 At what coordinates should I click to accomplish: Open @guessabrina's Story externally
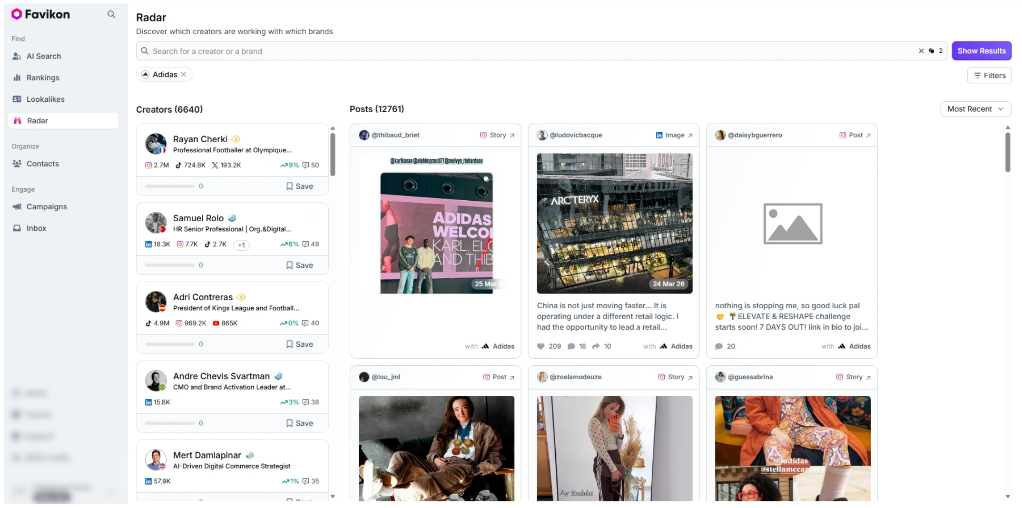coord(868,378)
